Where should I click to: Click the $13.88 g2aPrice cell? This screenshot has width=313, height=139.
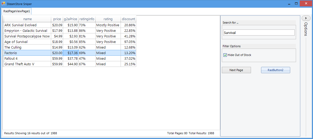pyautogui.click(x=71, y=31)
